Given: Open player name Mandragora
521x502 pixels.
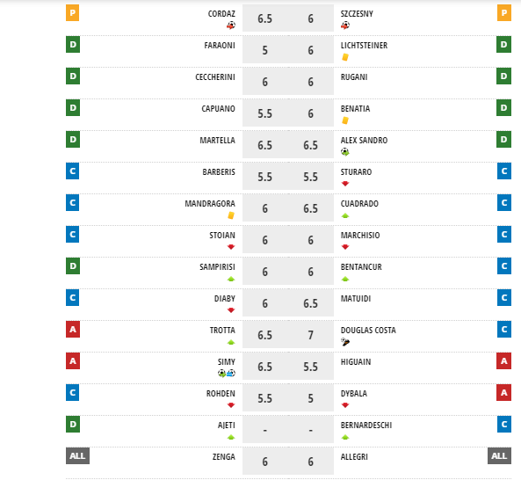Looking at the screenshot, I should [210, 203].
